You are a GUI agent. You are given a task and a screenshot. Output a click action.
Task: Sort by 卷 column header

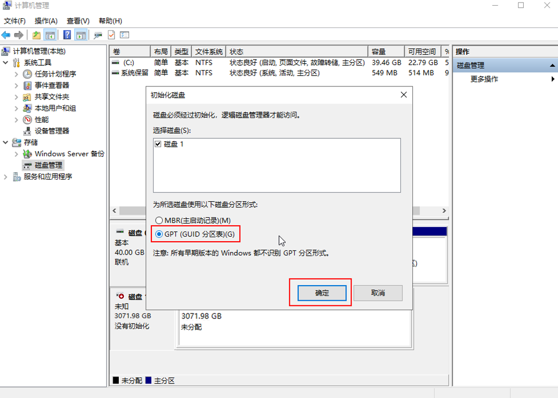(x=130, y=51)
